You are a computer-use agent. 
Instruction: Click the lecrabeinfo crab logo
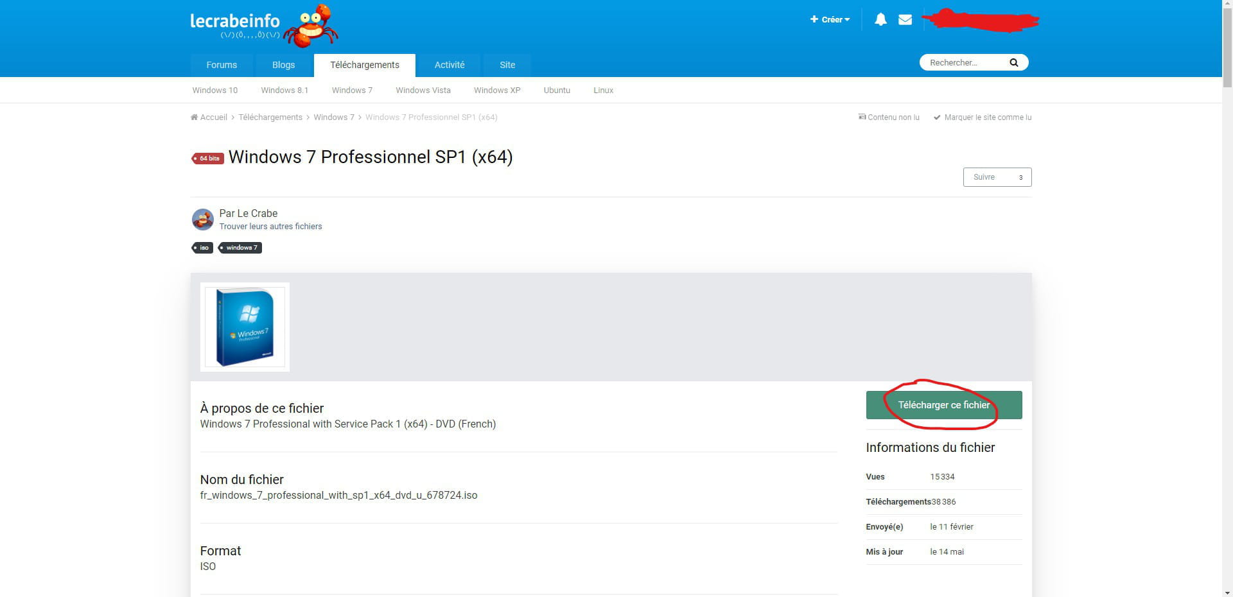(264, 26)
